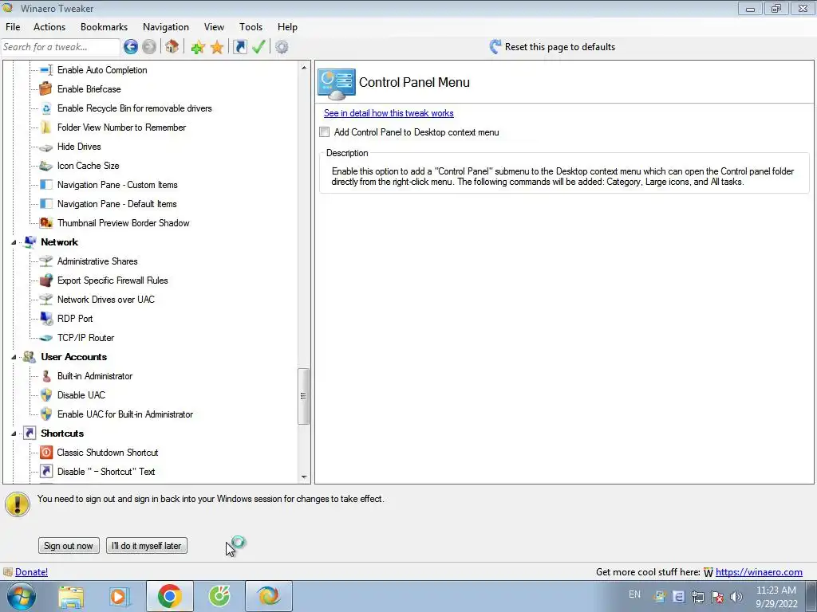Open bookmarks via the gold star icon
817x612 pixels.
217,47
